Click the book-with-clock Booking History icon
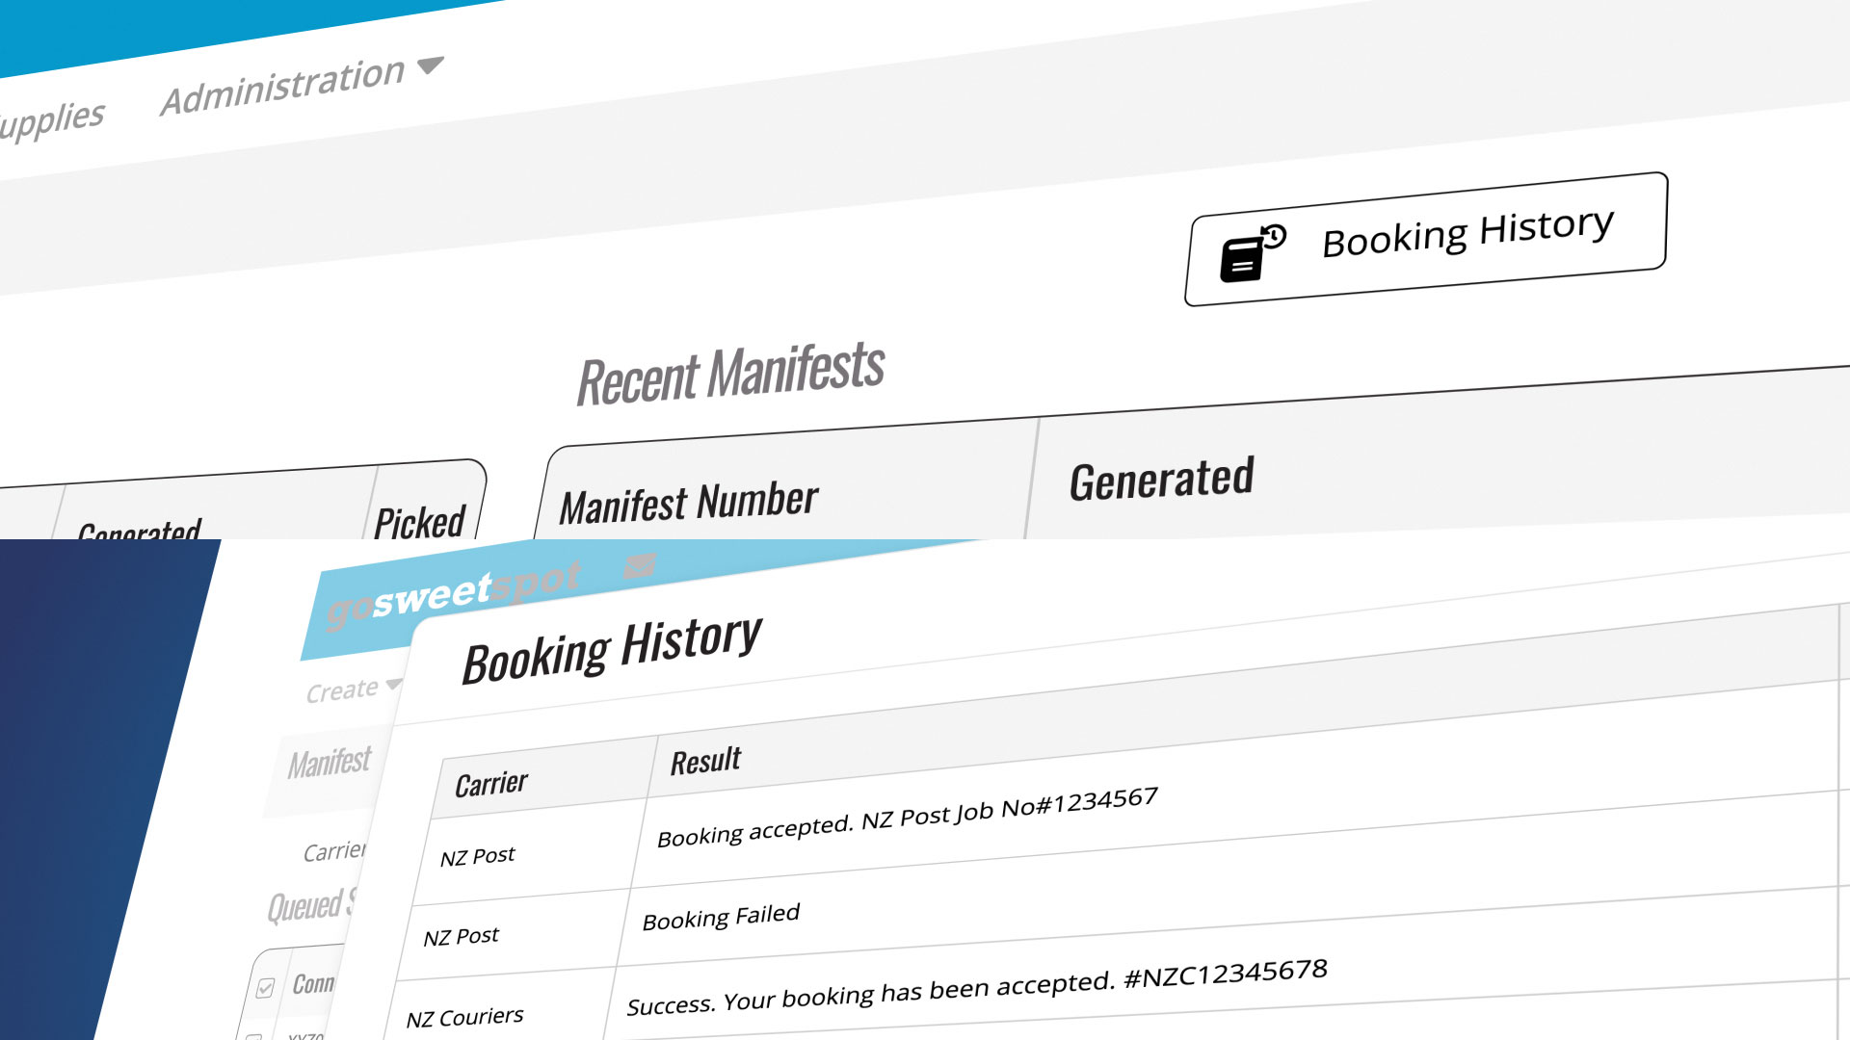Image resolution: width=1850 pixels, height=1040 pixels. [1253, 253]
